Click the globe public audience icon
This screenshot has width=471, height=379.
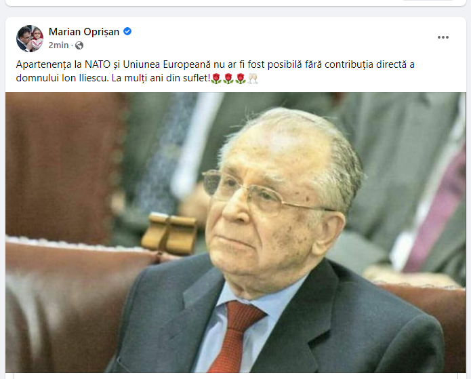coord(79,45)
